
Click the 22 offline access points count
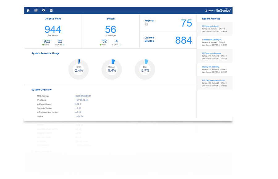(60, 41)
